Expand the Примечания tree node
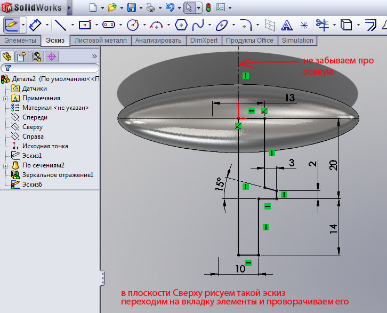This screenshot has width=387, height=313. [x=5, y=98]
